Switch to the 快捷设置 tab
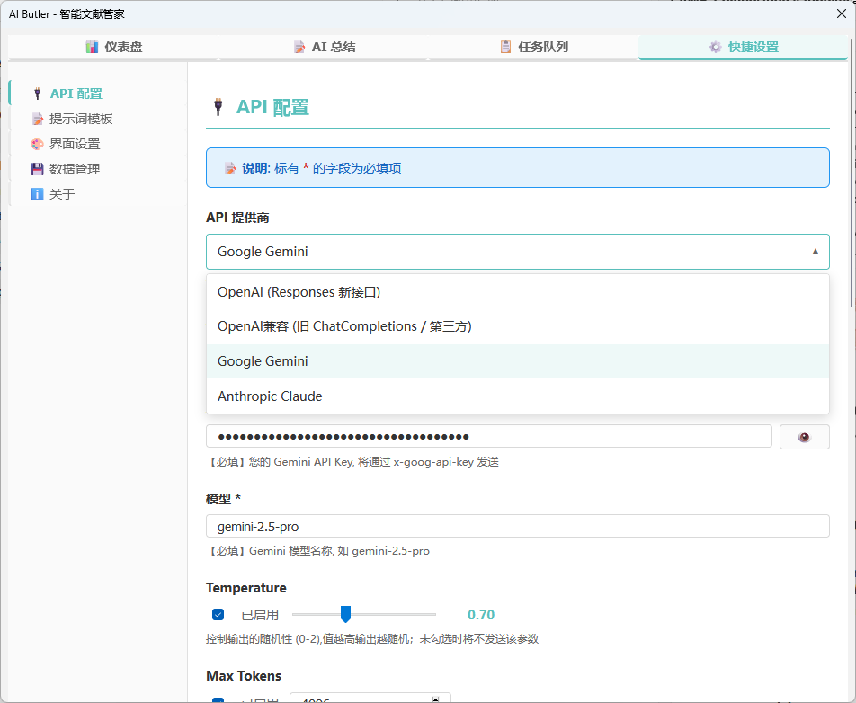 tap(743, 47)
